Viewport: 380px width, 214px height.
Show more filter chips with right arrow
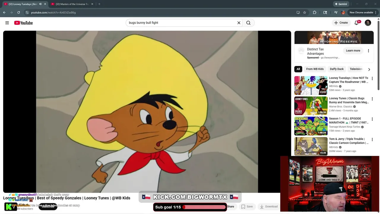[x=369, y=69]
